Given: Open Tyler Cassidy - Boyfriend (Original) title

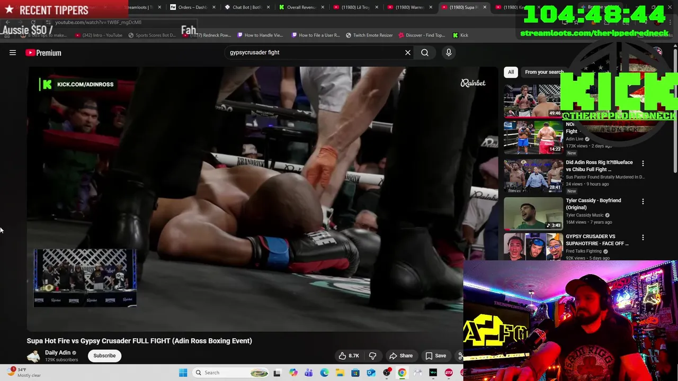Looking at the screenshot, I should point(593,204).
